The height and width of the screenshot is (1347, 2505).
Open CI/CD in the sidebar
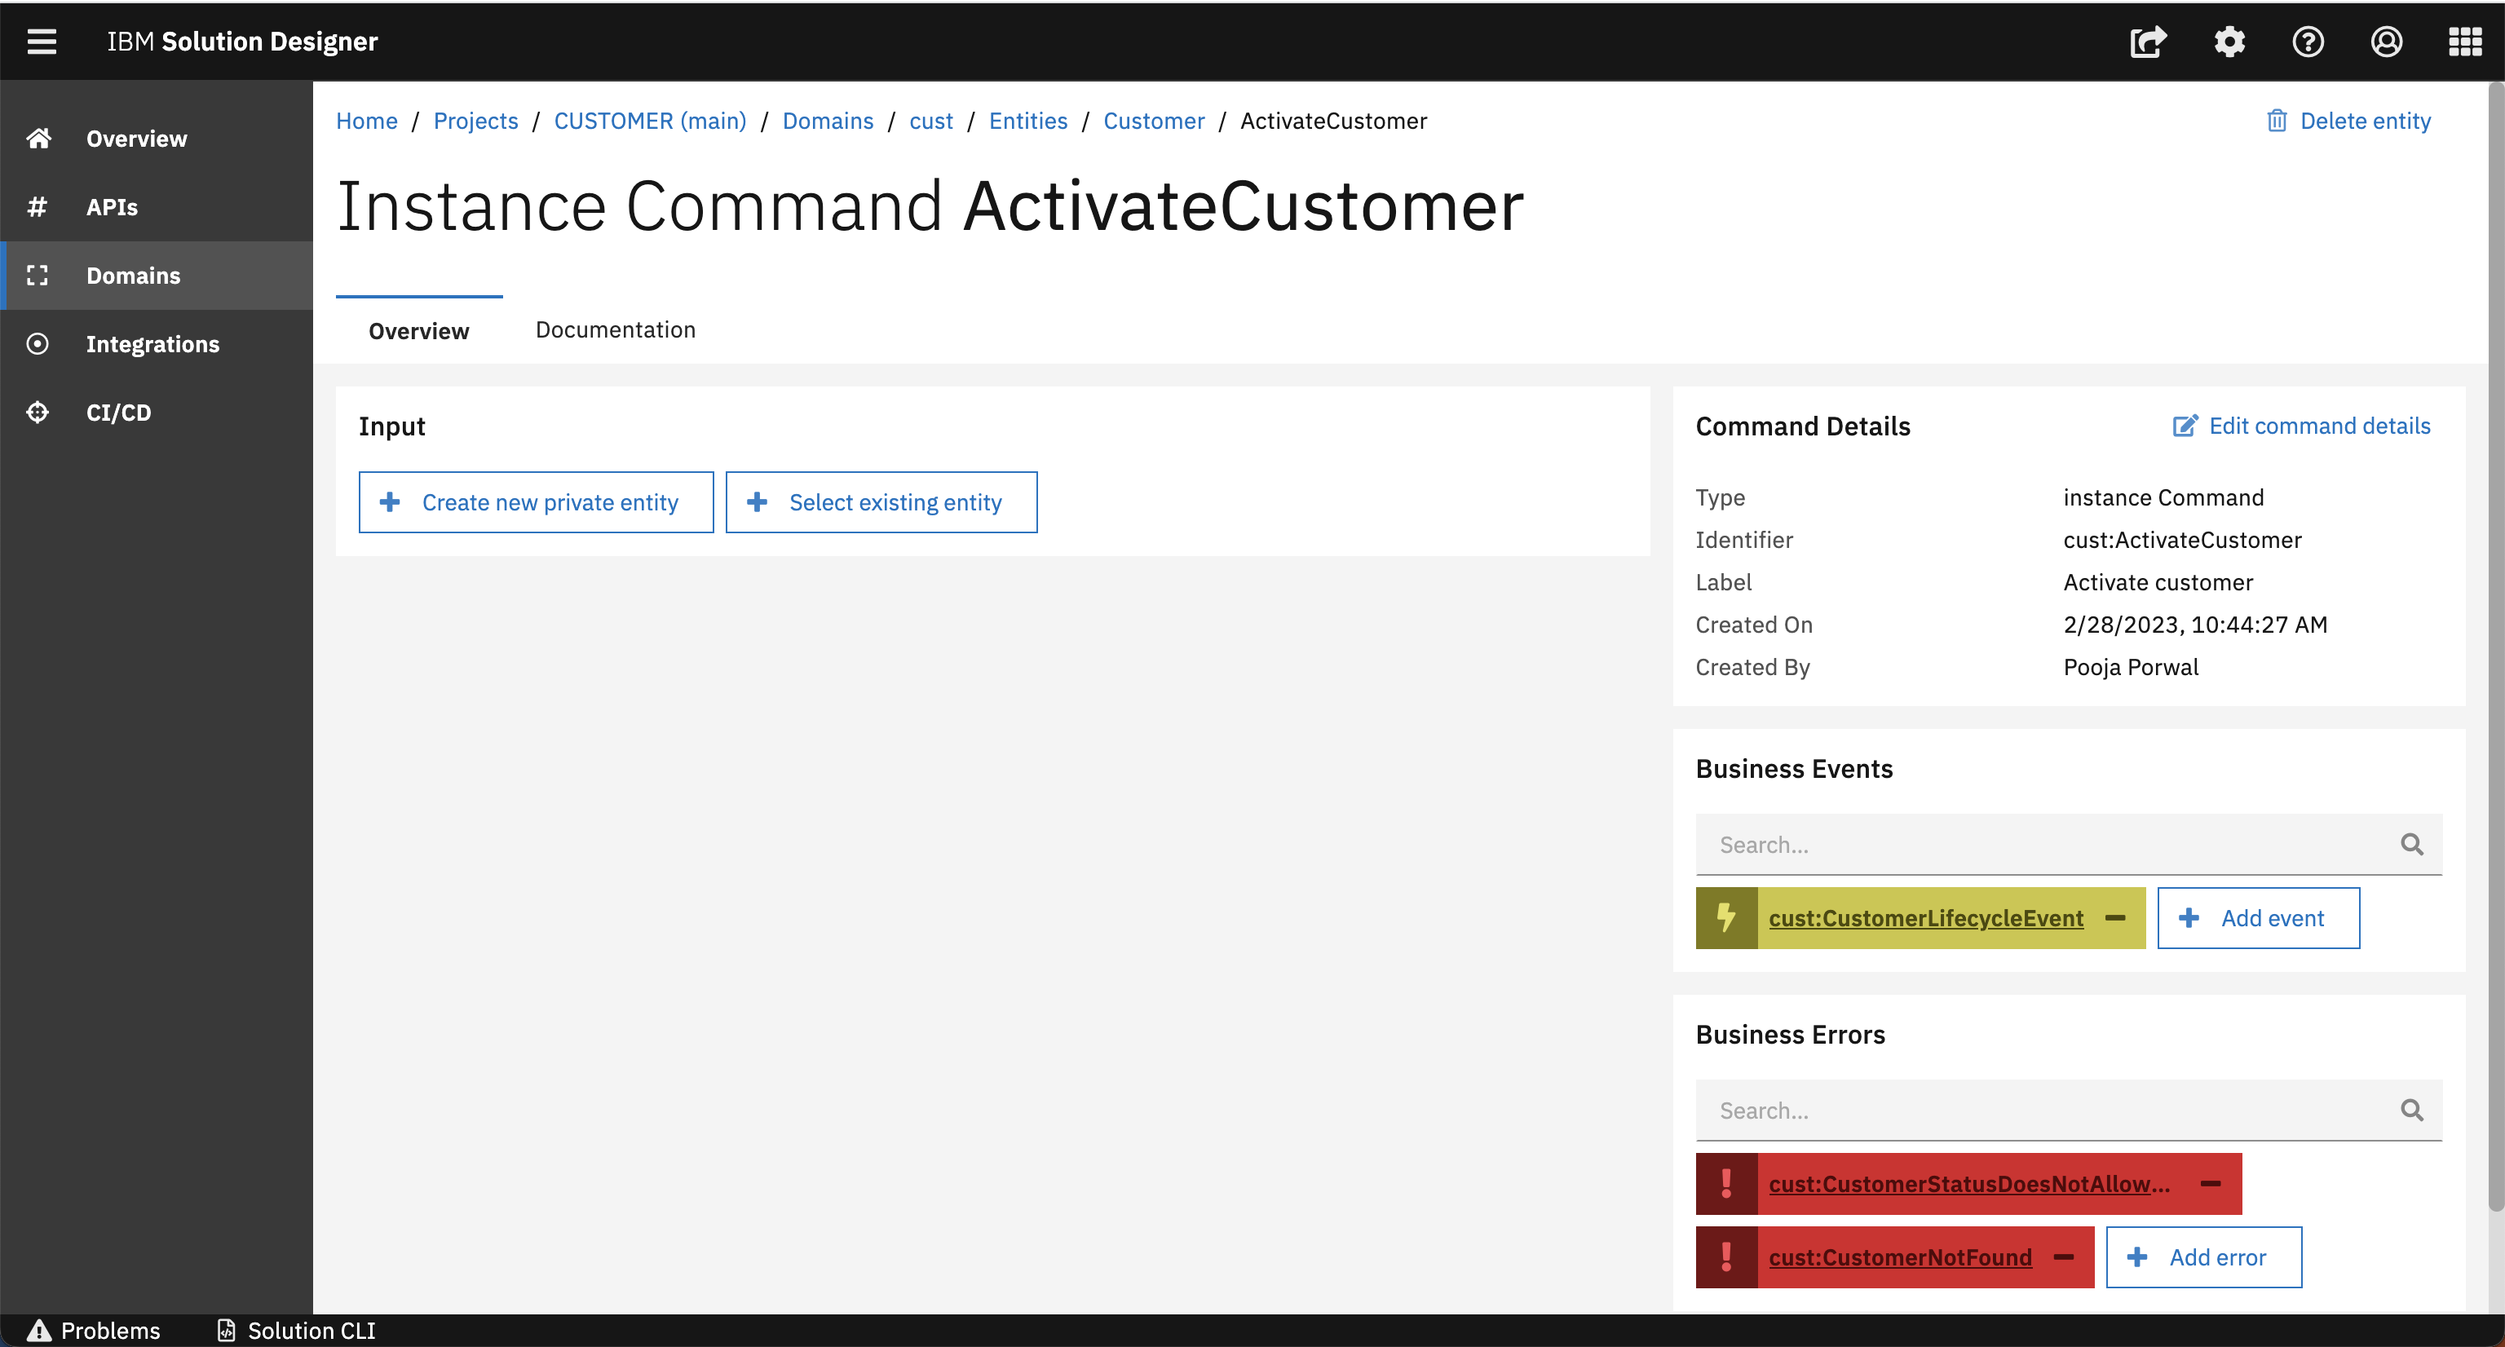click(x=118, y=413)
